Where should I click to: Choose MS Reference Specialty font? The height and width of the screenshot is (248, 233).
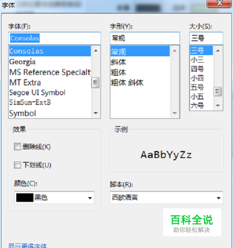tap(50, 72)
